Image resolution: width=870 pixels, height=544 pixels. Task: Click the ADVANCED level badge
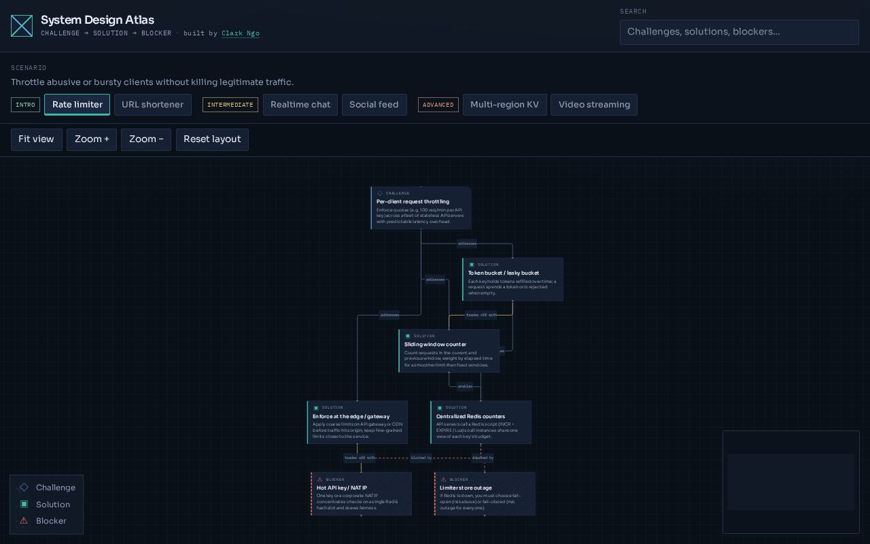(x=438, y=105)
